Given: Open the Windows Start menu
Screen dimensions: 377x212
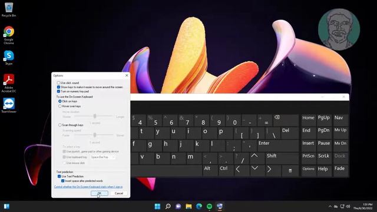Looking at the screenshot, I should tap(157, 206).
